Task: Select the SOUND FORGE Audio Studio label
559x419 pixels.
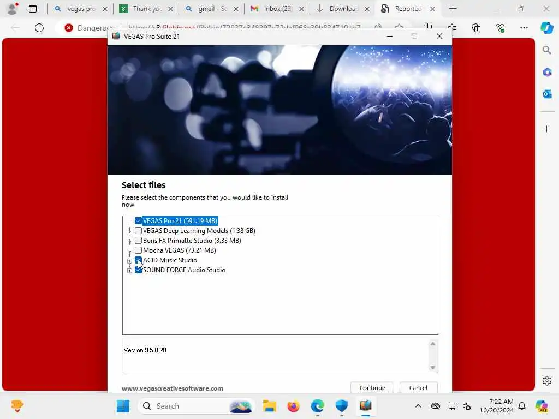Action: (184, 270)
